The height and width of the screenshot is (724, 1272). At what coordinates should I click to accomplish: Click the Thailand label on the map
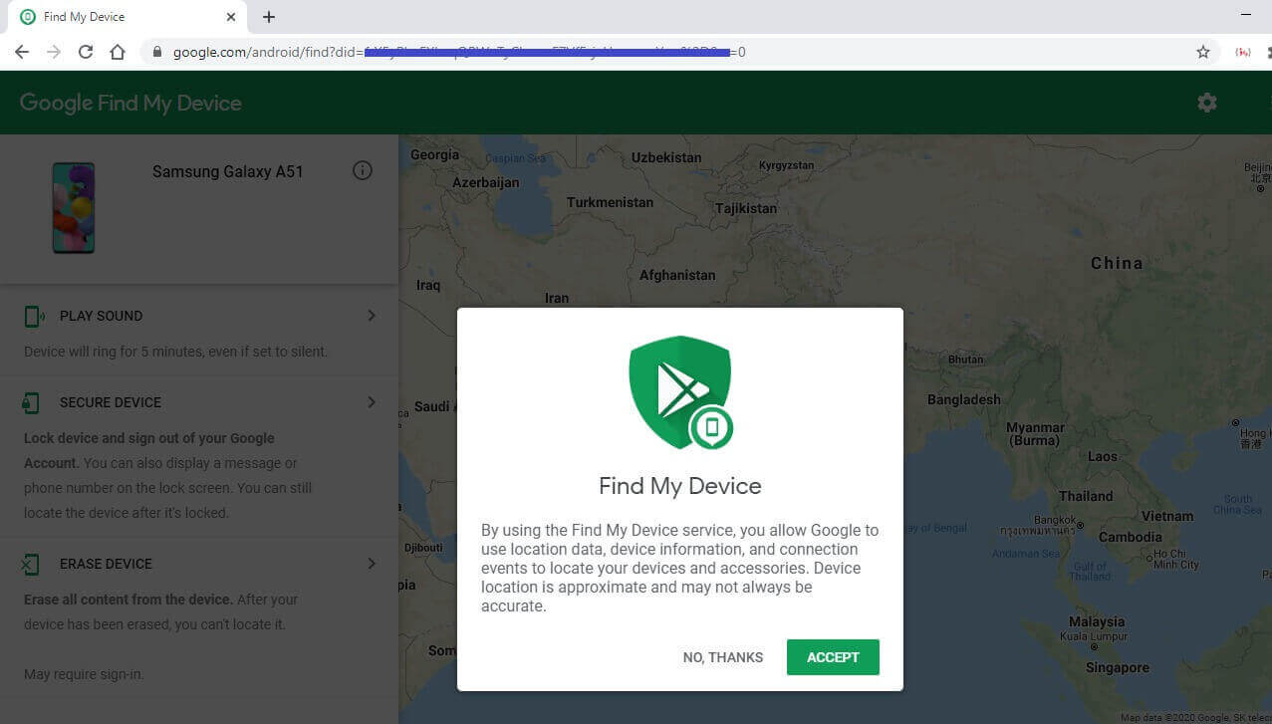[x=1086, y=496]
